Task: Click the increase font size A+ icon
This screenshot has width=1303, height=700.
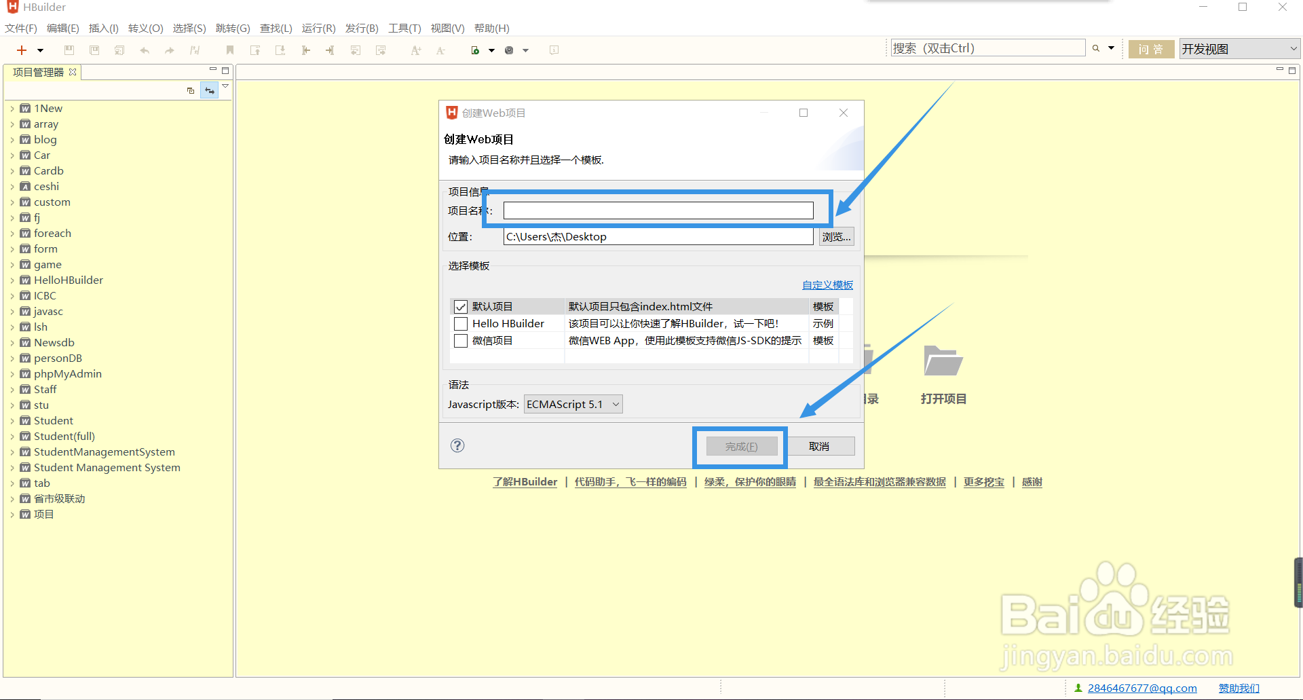Action: 416,50
